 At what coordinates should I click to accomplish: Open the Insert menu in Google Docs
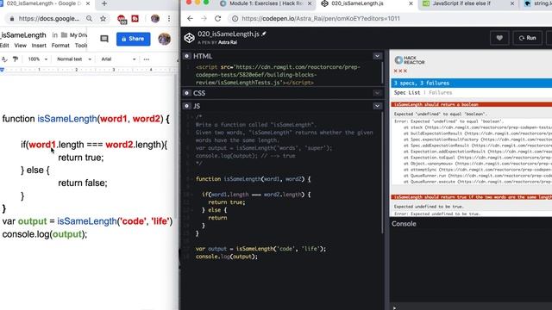pyautogui.click(x=39, y=46)
